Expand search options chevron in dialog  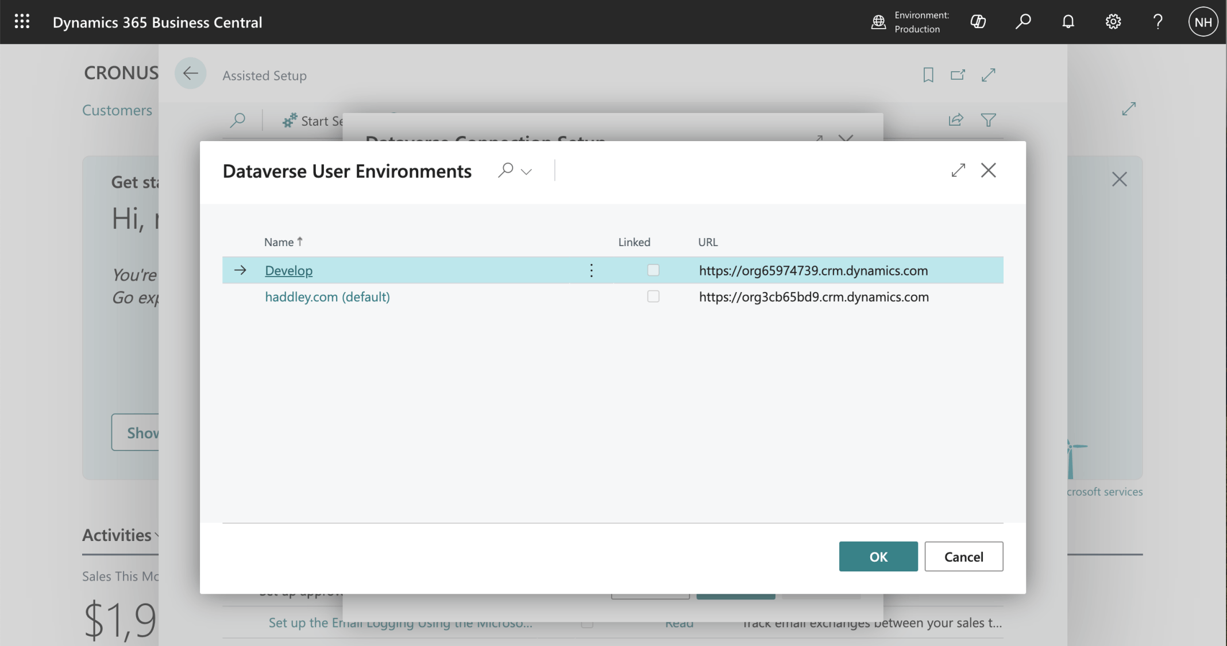coord(526,172)
